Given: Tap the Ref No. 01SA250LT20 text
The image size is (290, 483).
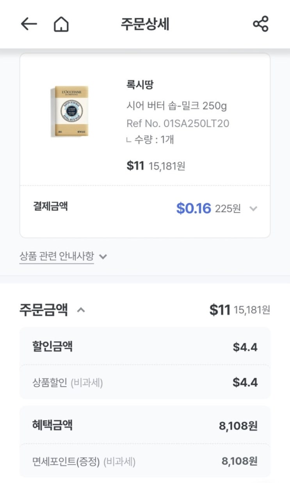Looking at the screenshot, I should click(178, 123).
